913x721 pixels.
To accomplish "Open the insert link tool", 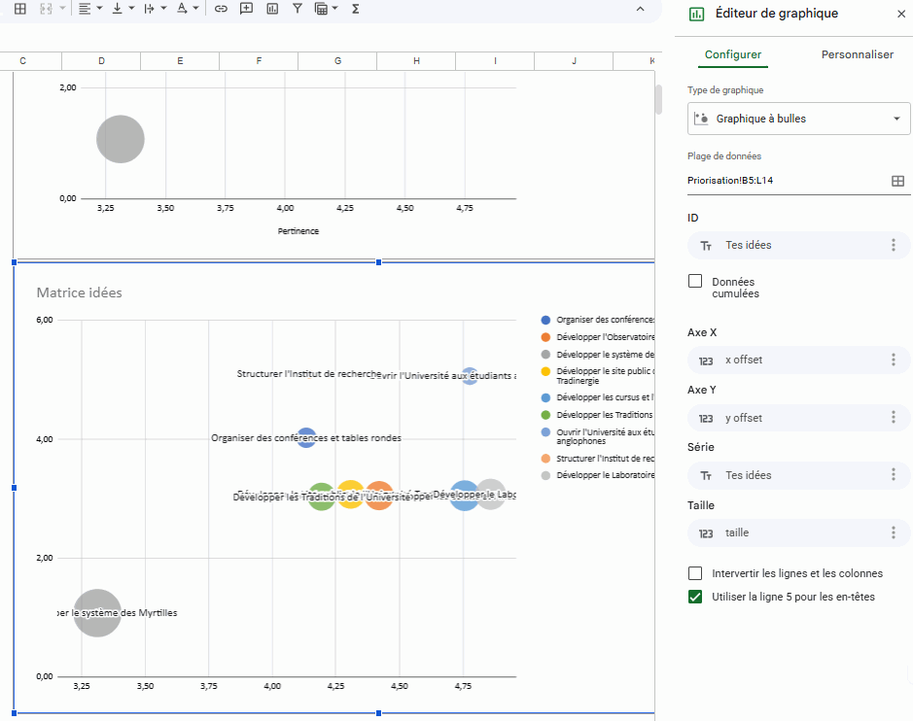I will click(x=221, y=9).
